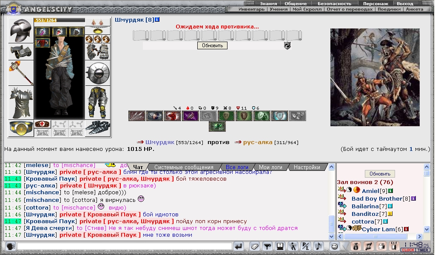Screen dimensions: 435x255
Task: Open the Настройки tab
Action: tap(307, 167)
